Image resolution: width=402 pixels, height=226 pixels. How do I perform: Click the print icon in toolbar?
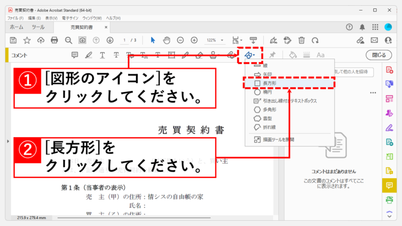point(54,40)
